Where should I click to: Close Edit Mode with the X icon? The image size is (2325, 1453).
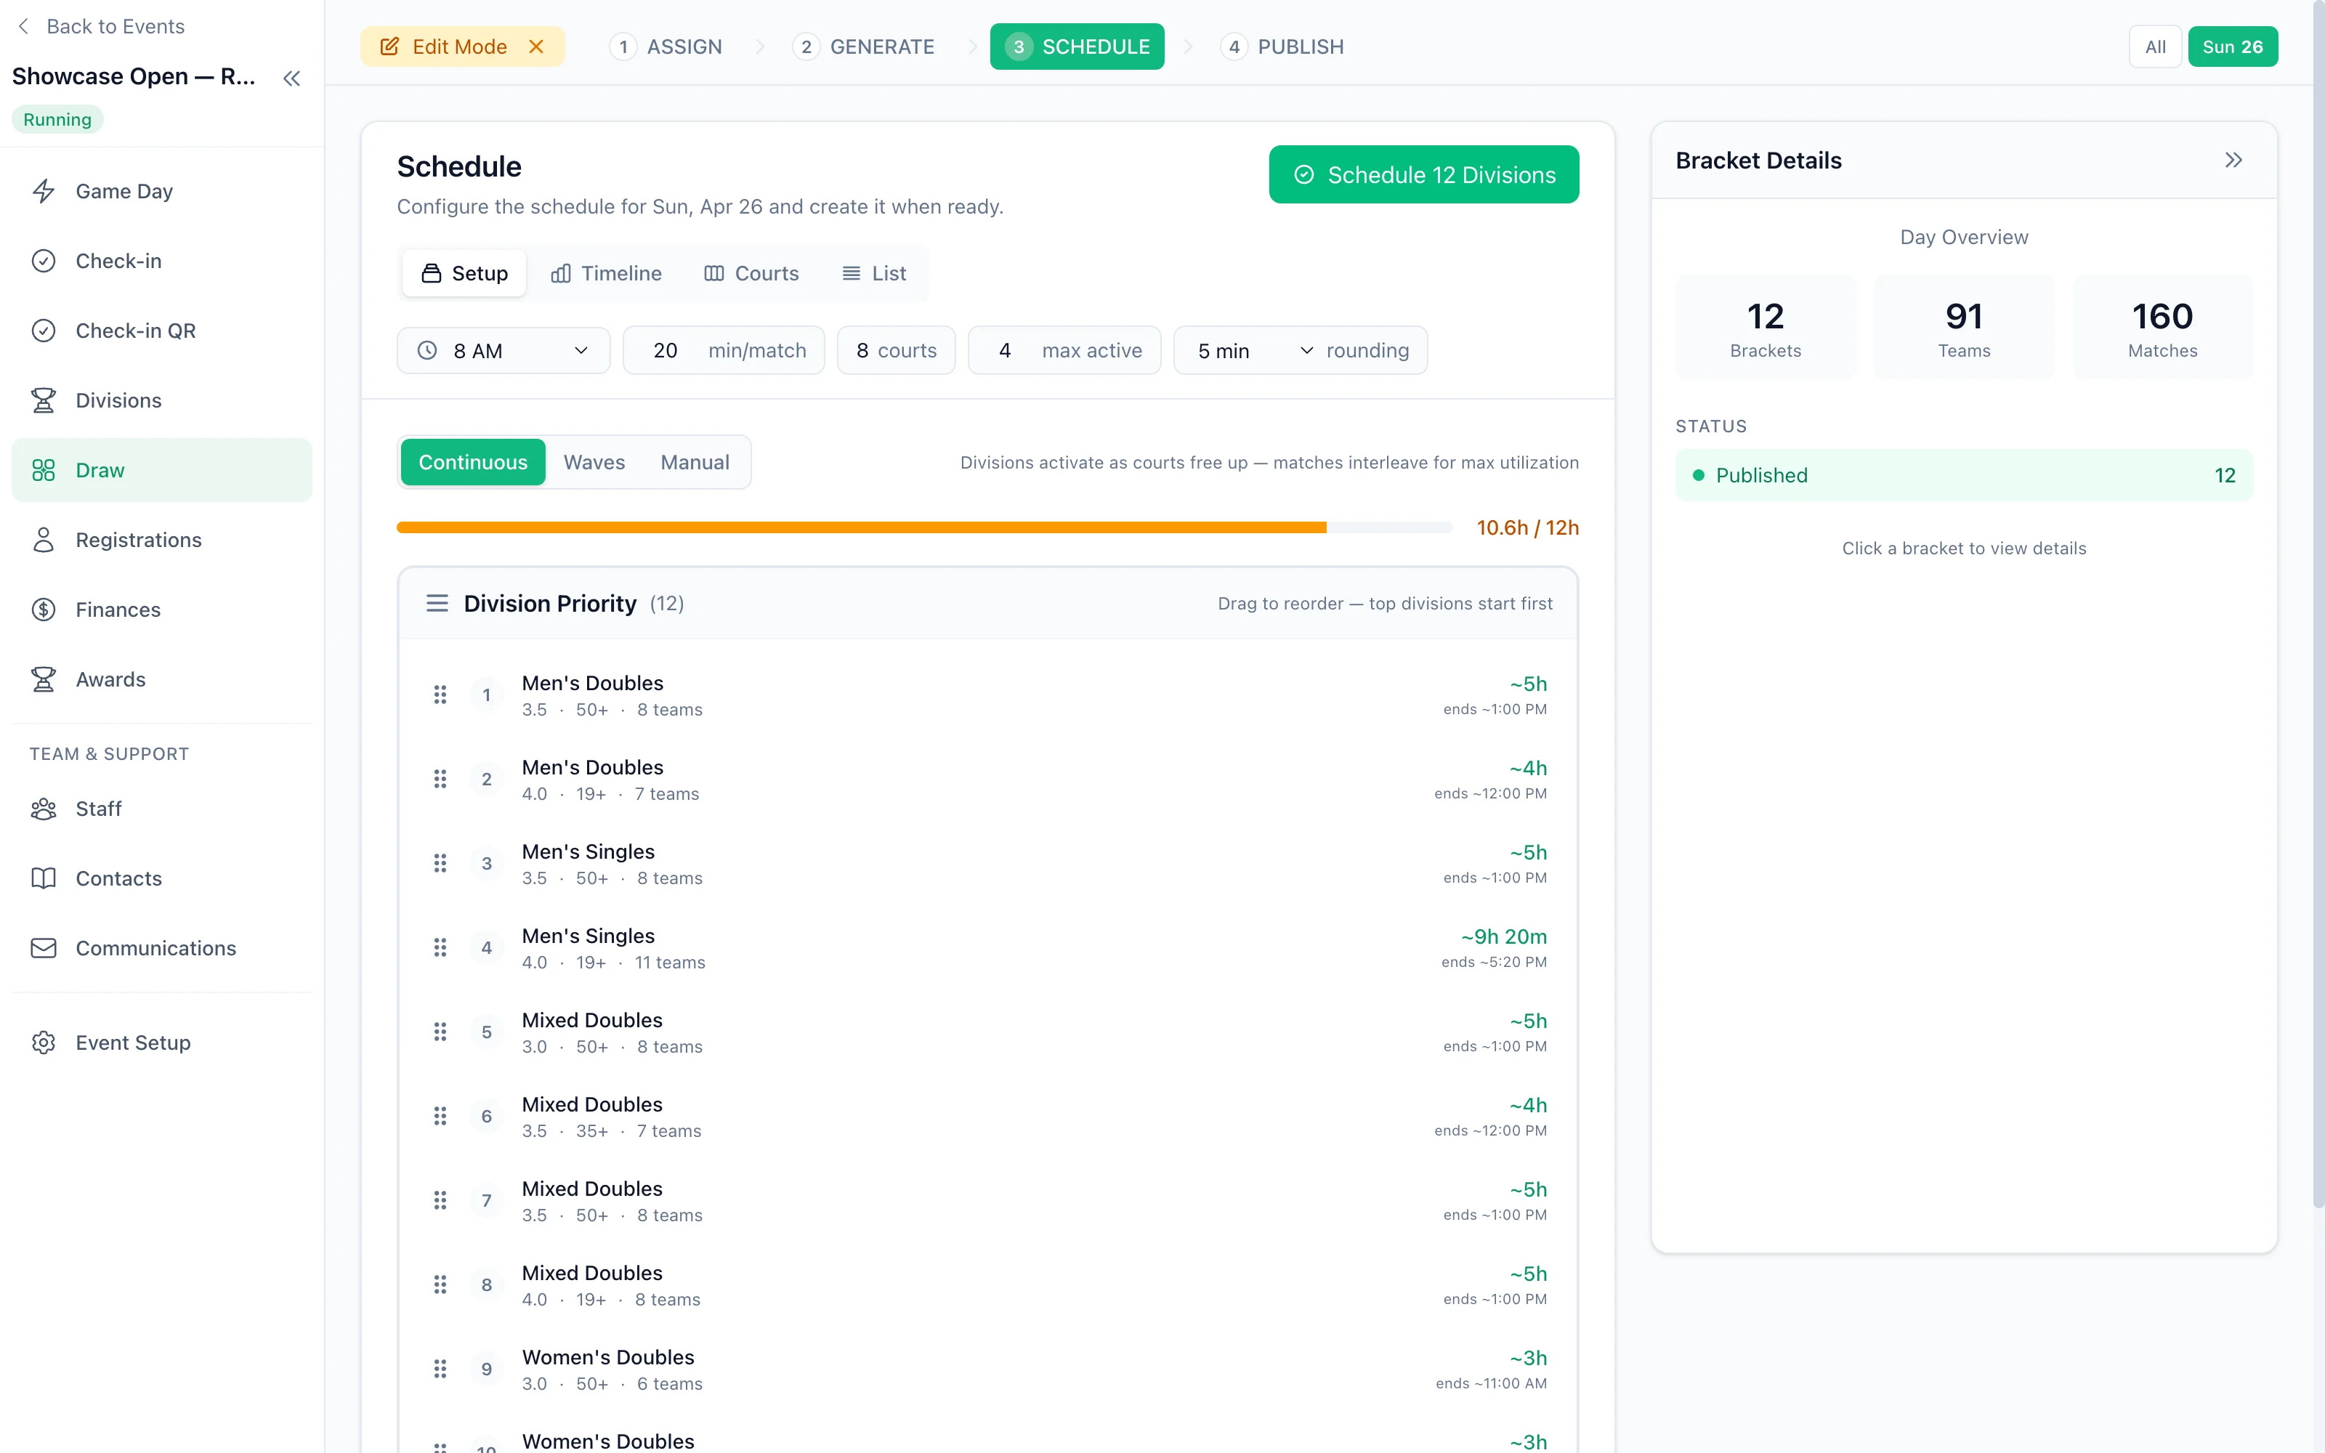[536, 46]
